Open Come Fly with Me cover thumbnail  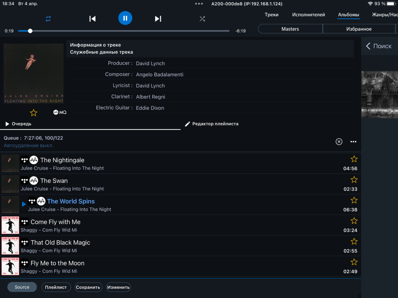(10, 225)
